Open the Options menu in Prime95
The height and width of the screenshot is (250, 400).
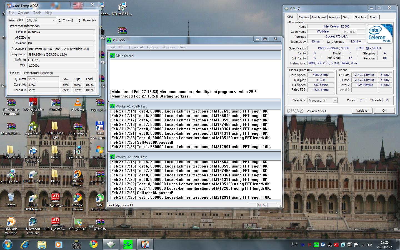pos(153,47)
